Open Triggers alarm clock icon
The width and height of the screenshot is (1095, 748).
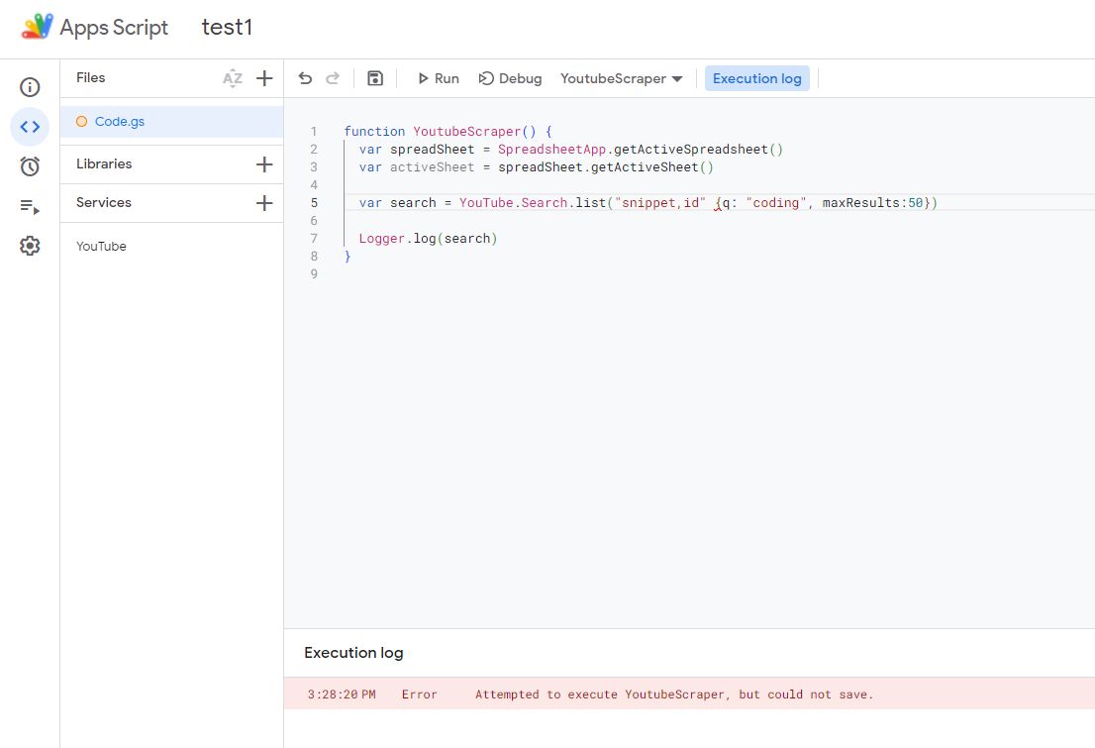point(30,166)
